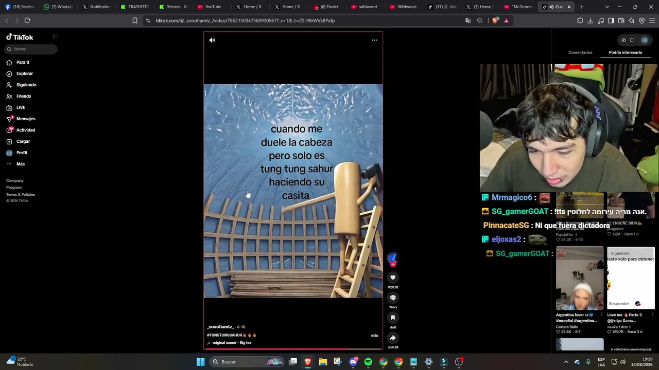Bookmark this page in the address bar
The height and width of the screenshot is (370, 659).
[135, 21]
